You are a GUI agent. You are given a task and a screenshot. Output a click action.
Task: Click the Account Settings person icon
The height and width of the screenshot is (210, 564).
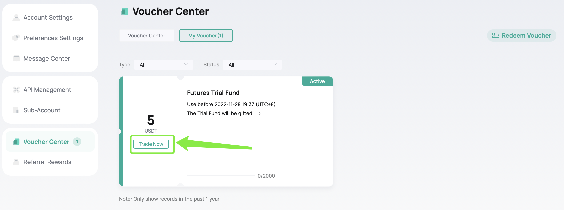pyautogui.click(x=16, y=18)
